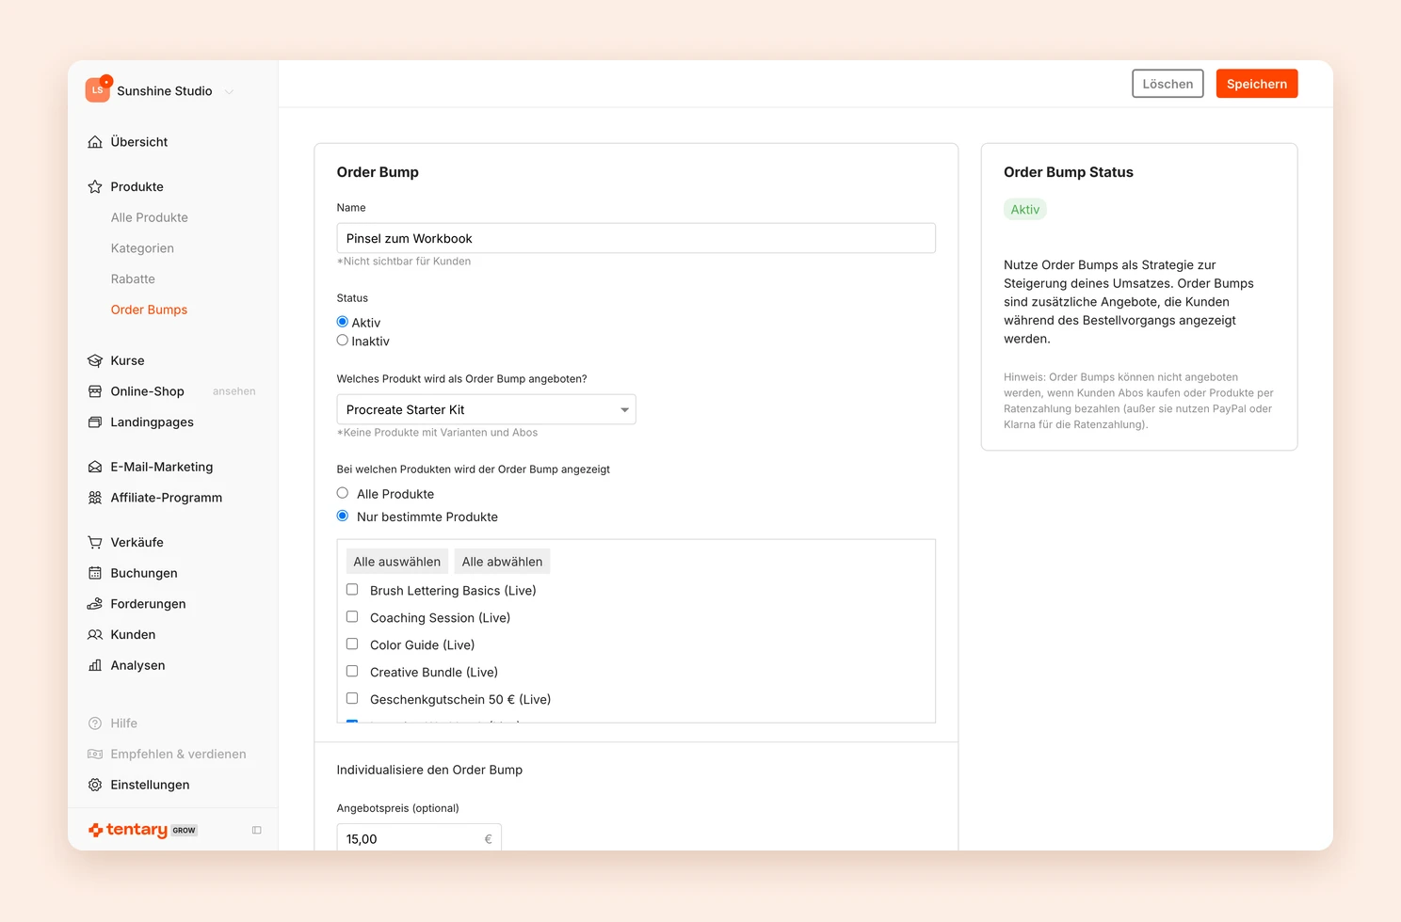The height and width of the screenshot is (922, 1401).
Task: Check Coaching Session (Live) checkbox
Action: point(352,617)
